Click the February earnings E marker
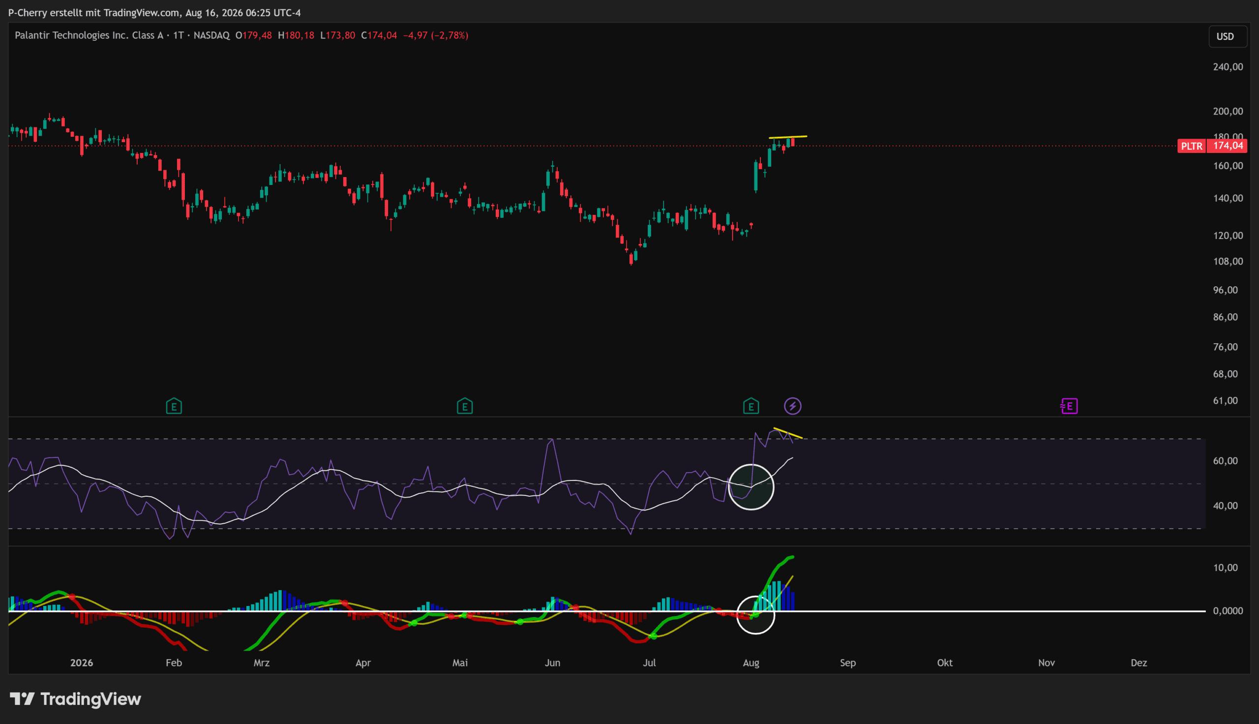The image size is (1259, 724). (x=174, y=406)
